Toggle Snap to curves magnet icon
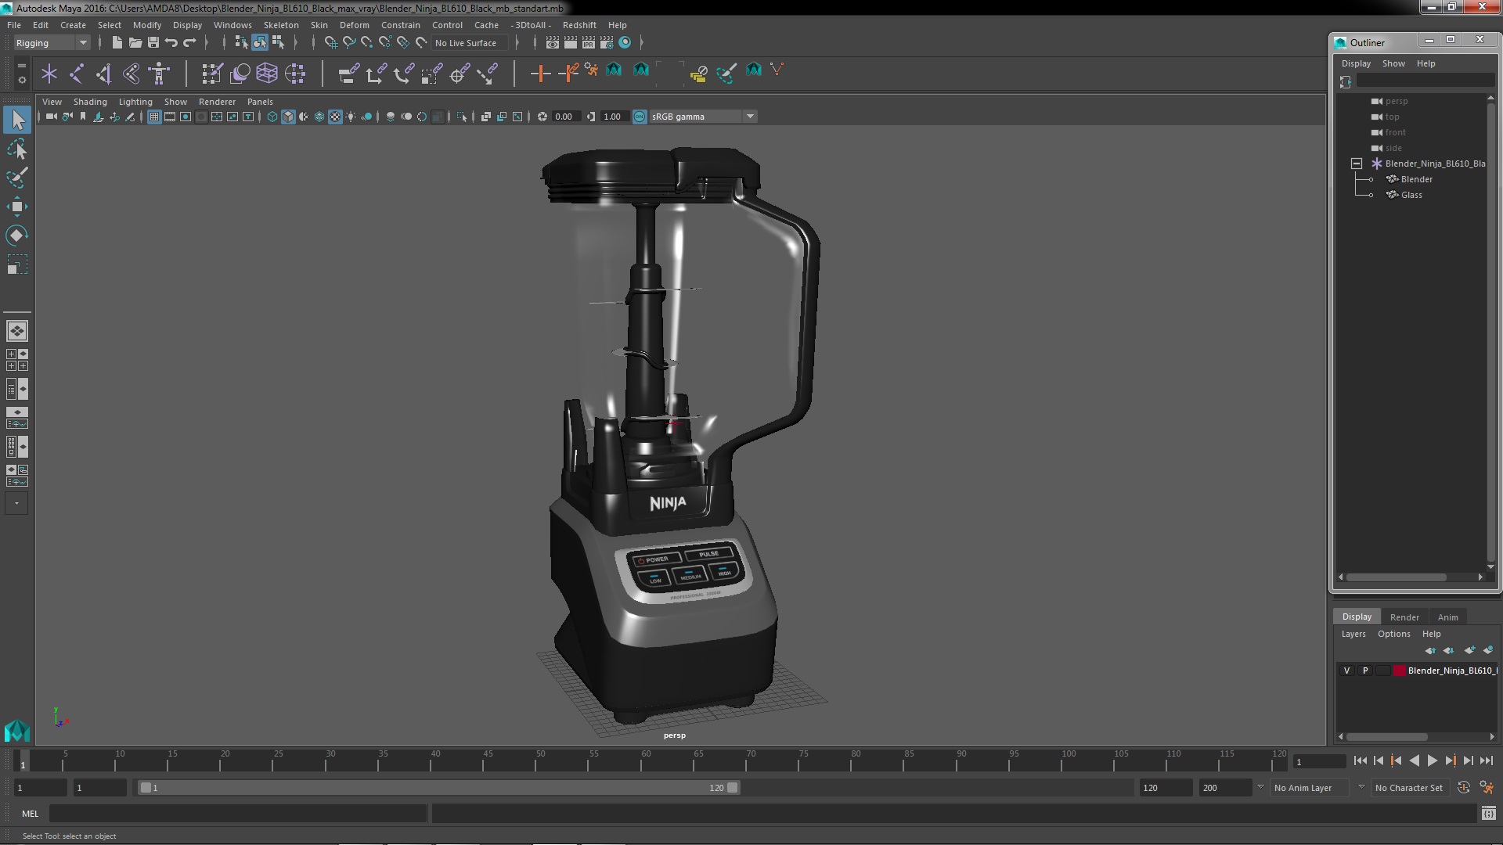This screenshot has width=1503, height=845. click(348, 42)
